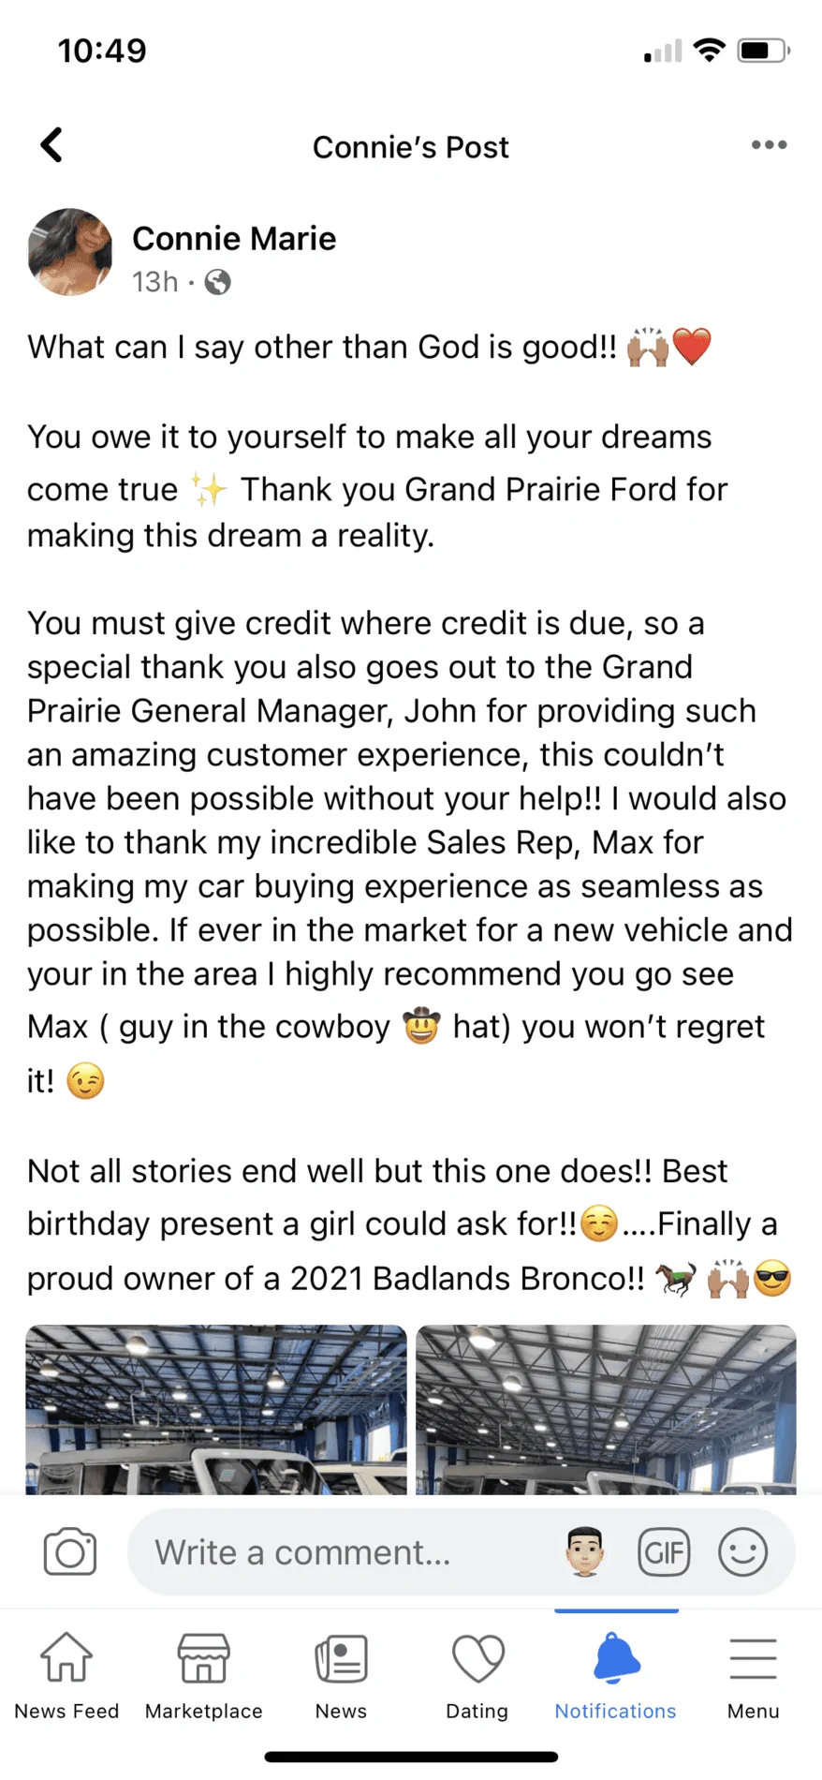Select the Notifications bell tab
The image size is (822, 1780).
[615, 1675]
